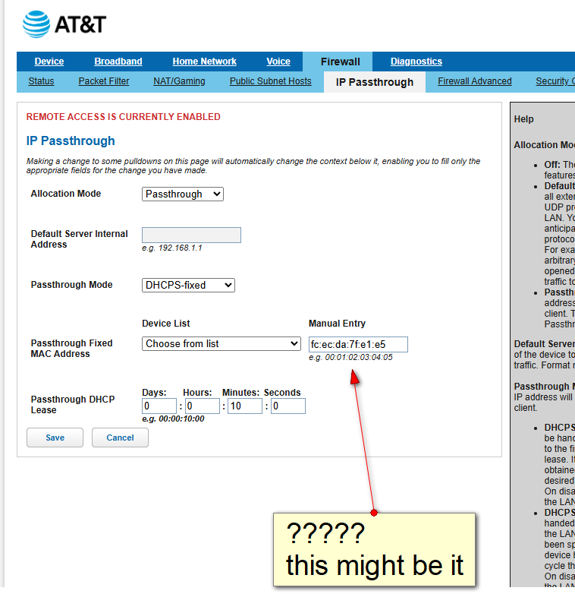Open the Firewall Advanced sub-tab
This screenshot has width=575, height=594.
point(474,81)
